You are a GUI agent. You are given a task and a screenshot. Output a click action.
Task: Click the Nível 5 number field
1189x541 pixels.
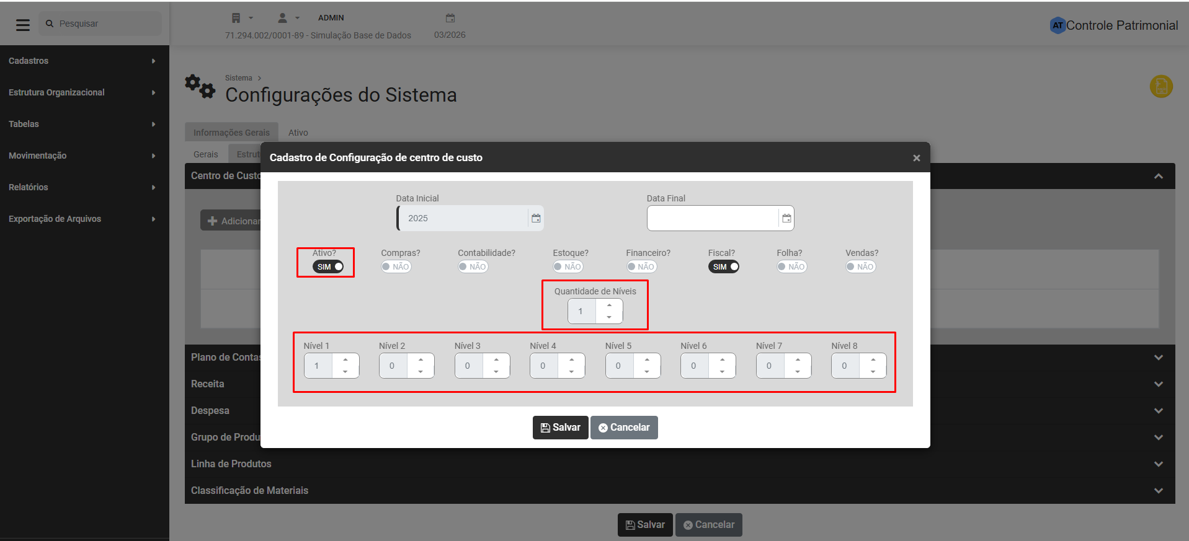(620, 366)
